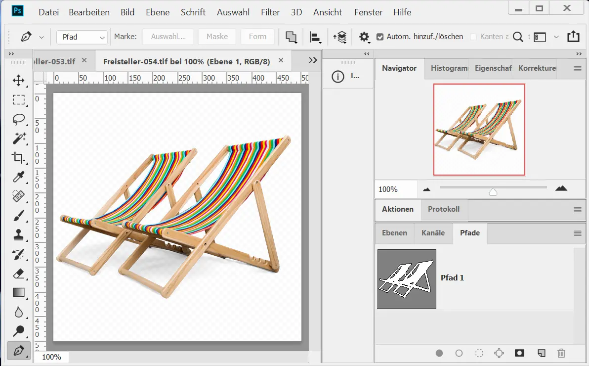Select the Eraser tool
This screenshot has width=589, height=366.
[19, 273]
